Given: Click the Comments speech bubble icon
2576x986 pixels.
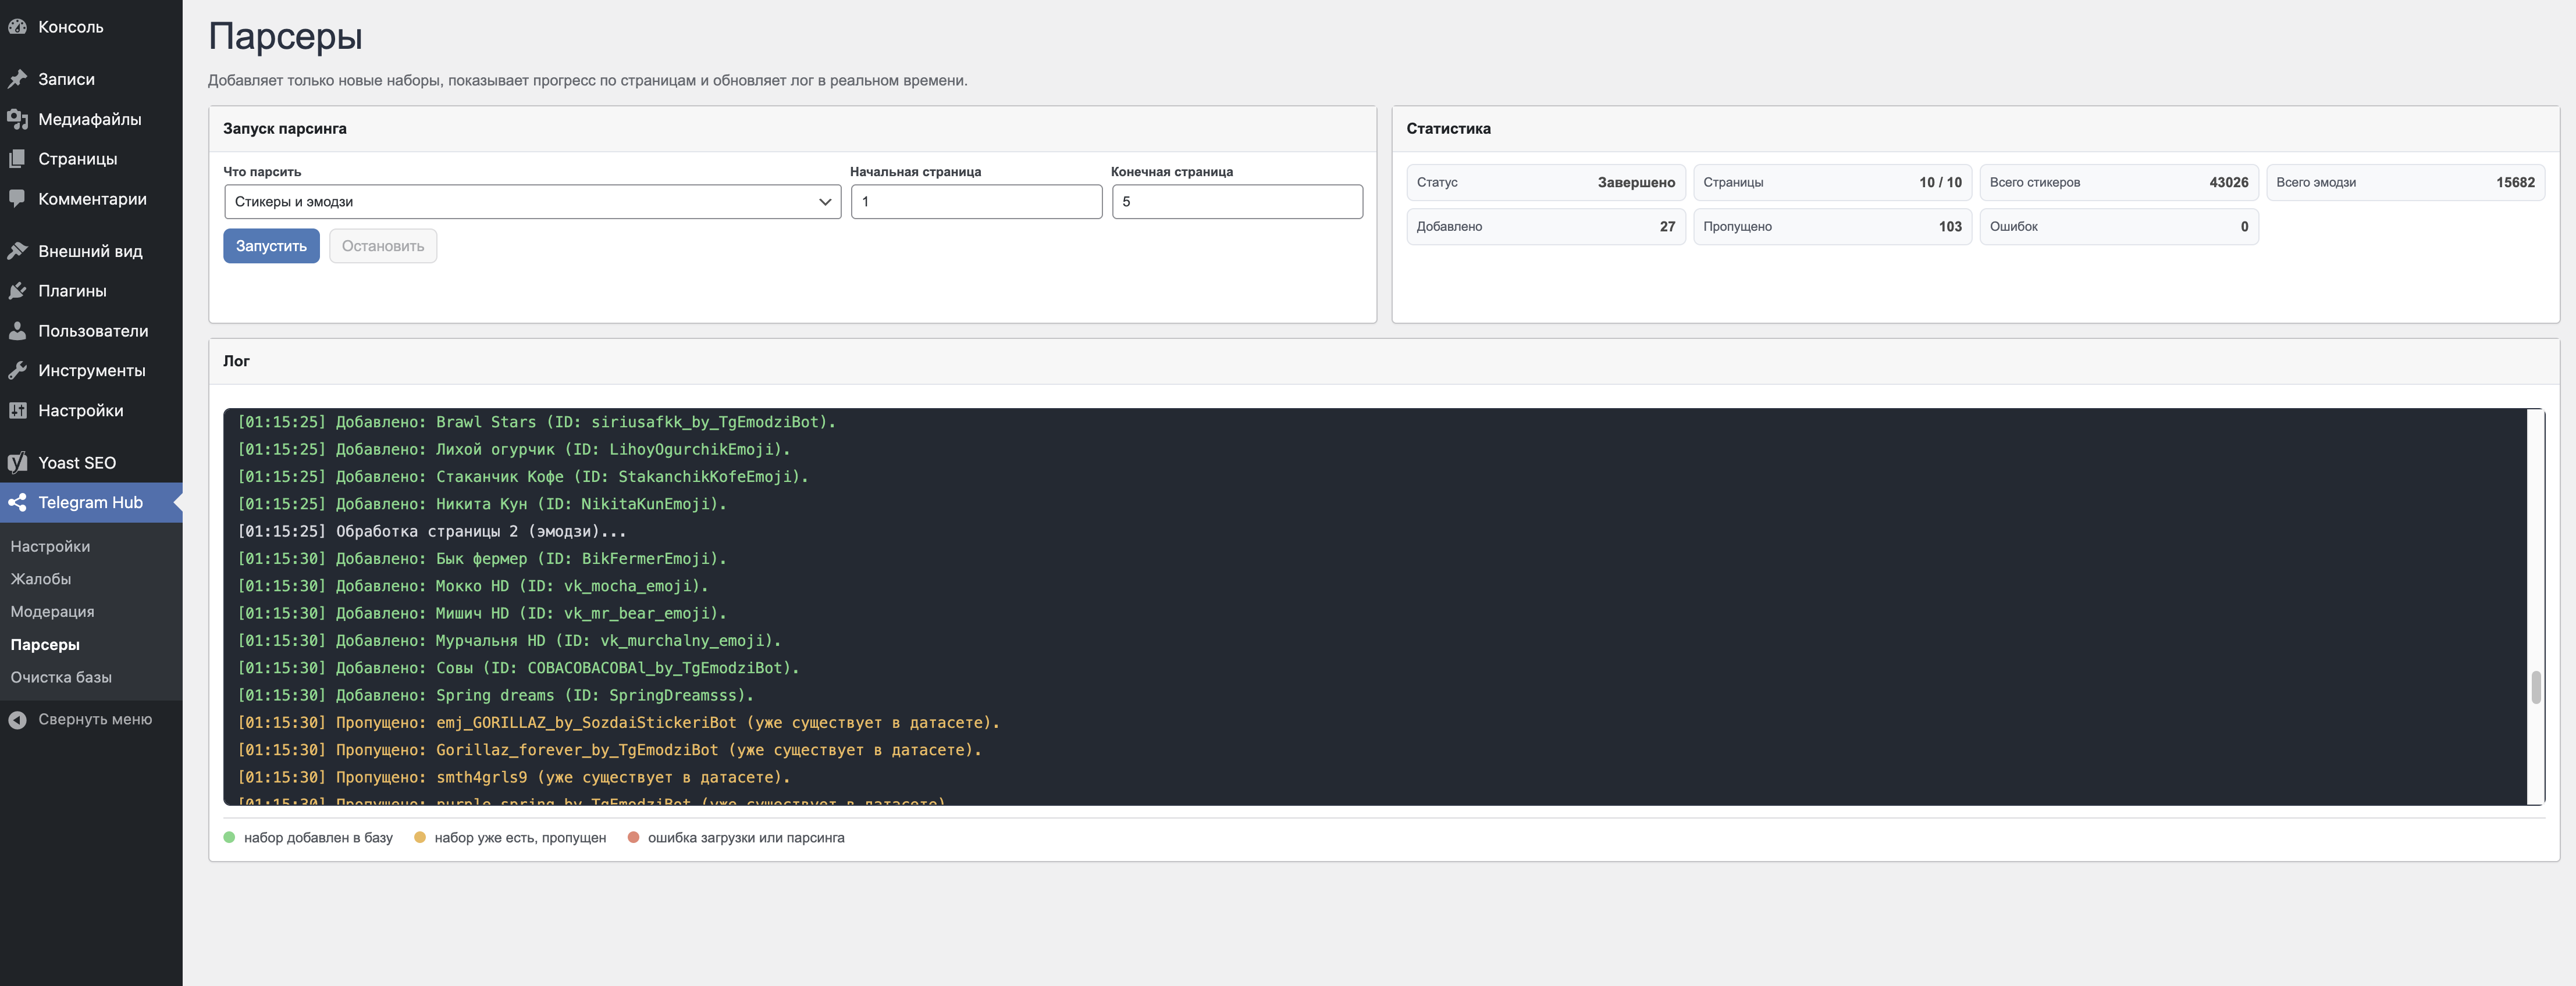Looking at the screenshot, I should point(17,199).
